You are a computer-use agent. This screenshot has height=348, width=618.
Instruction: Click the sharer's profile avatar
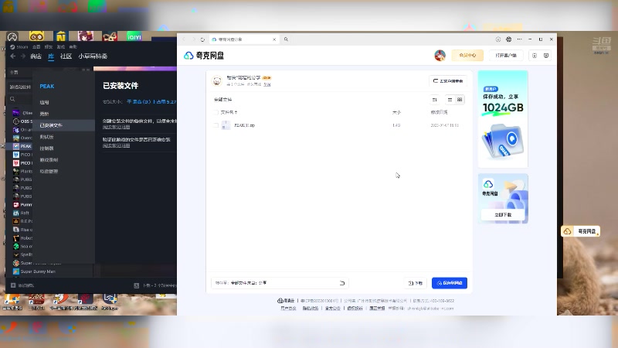click(217, 81)
